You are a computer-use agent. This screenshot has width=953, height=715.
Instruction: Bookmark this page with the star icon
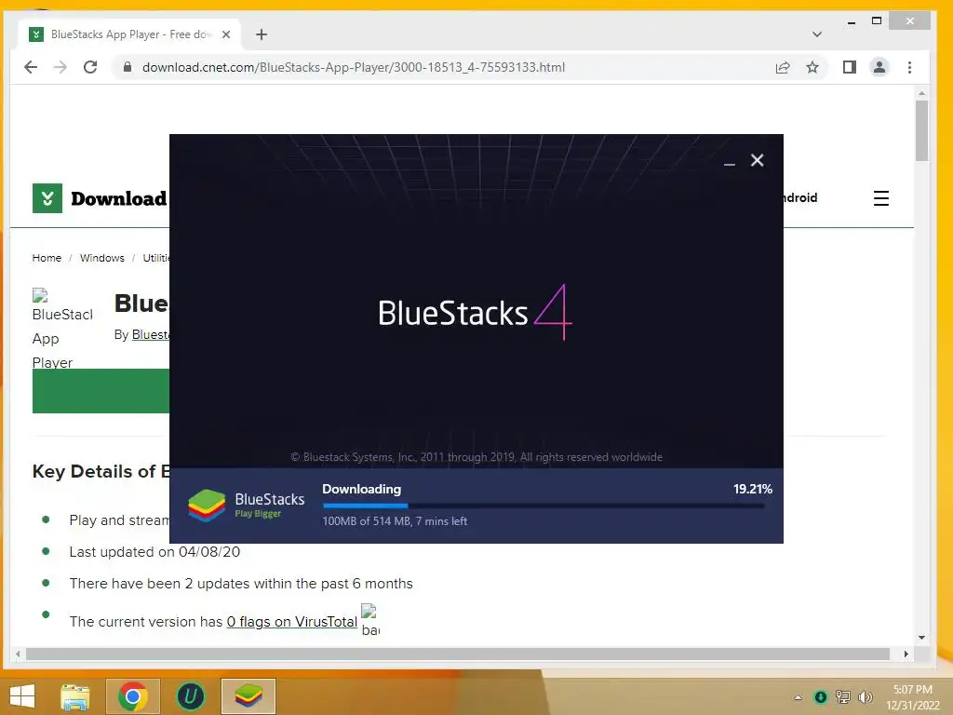pos(812,67)
